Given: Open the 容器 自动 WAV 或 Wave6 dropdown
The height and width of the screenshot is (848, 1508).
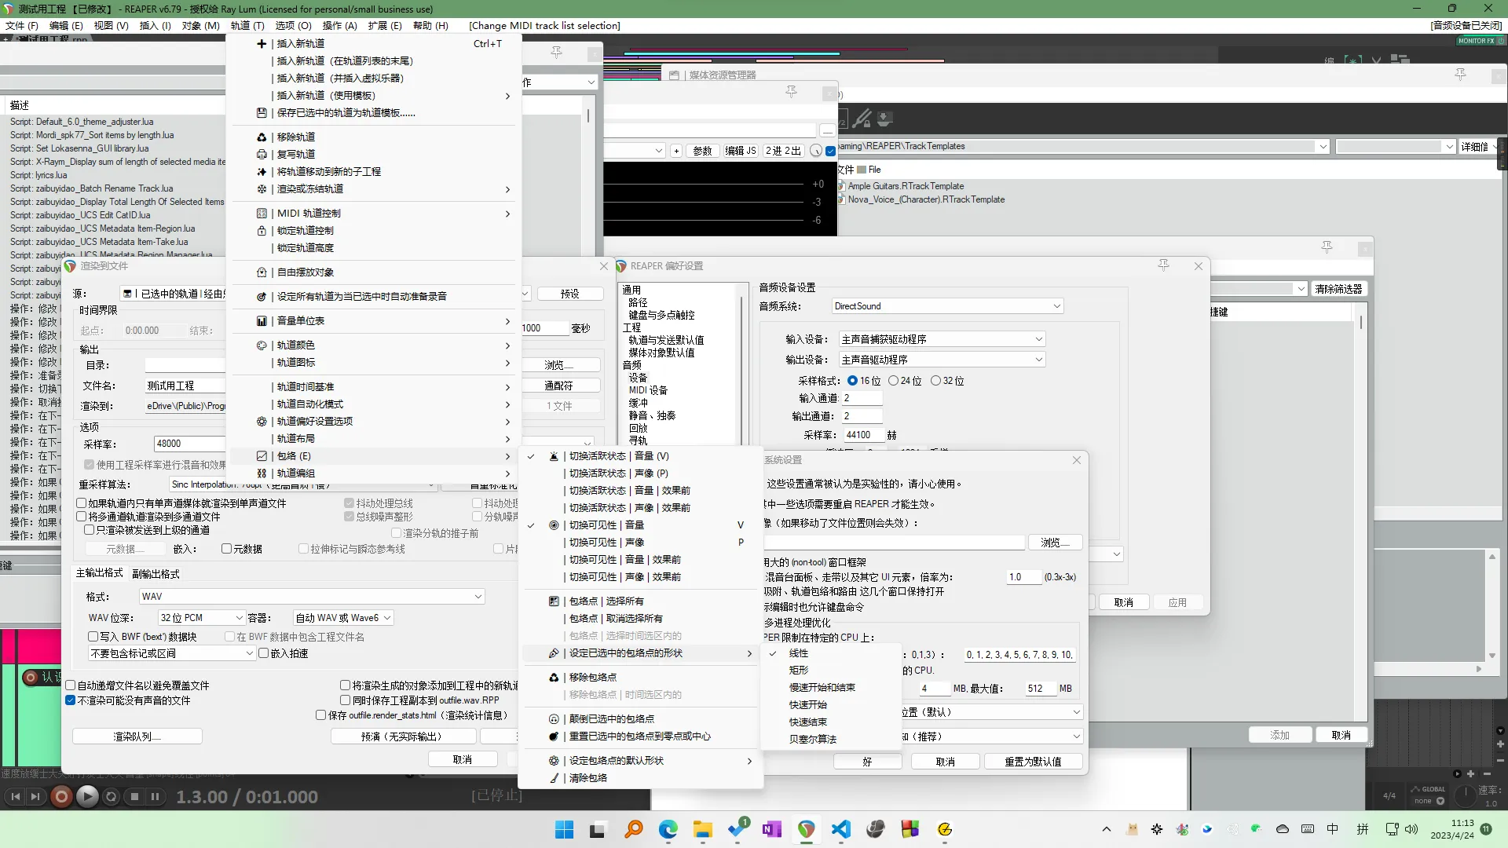Looking at the screenshot, I should click(342, 618).
